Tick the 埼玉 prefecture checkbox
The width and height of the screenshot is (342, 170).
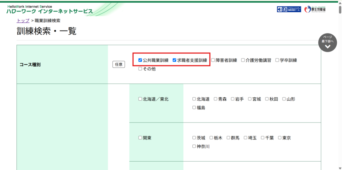point(245,138)
